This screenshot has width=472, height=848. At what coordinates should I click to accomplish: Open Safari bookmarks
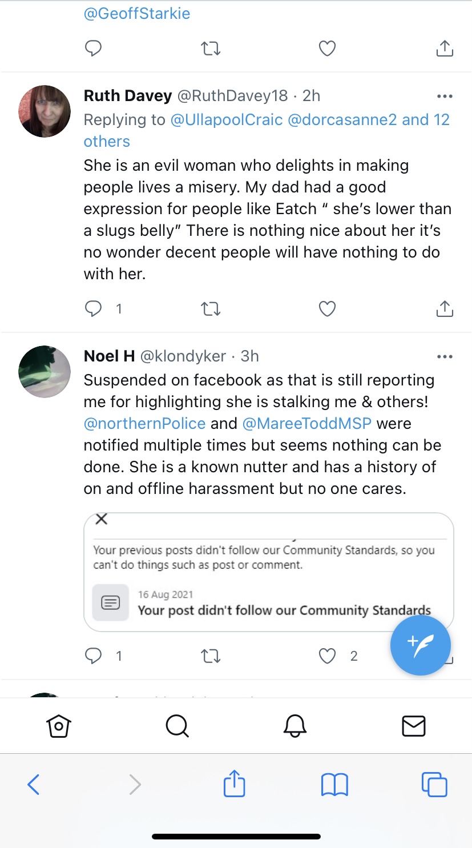pos(334,785)
